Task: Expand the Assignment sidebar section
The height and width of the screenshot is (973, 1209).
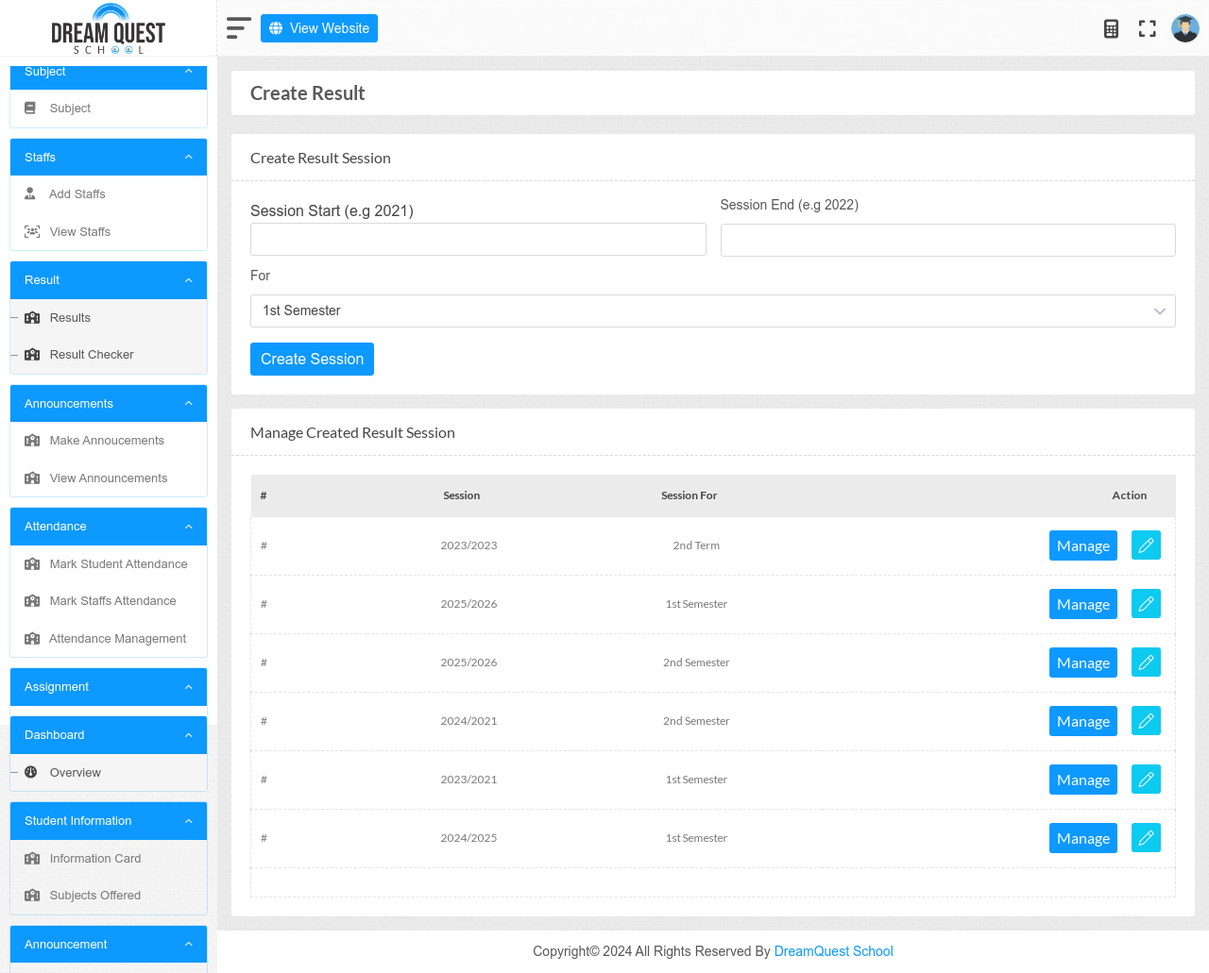Action: pos(109,687)
